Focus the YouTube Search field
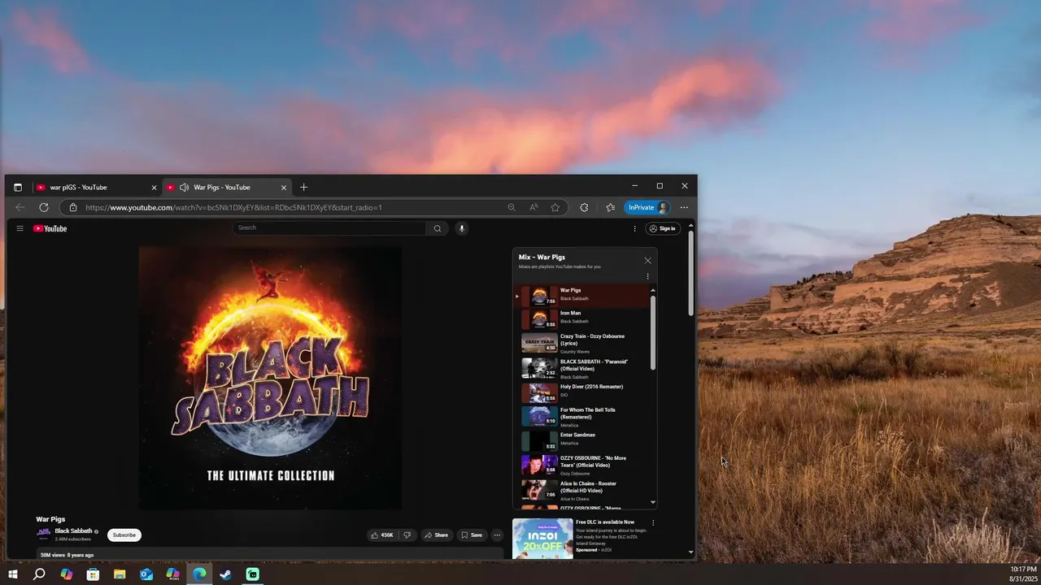 [x=329, y=228]
